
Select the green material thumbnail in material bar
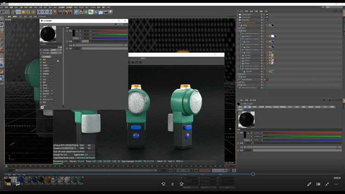coord(75,179)
